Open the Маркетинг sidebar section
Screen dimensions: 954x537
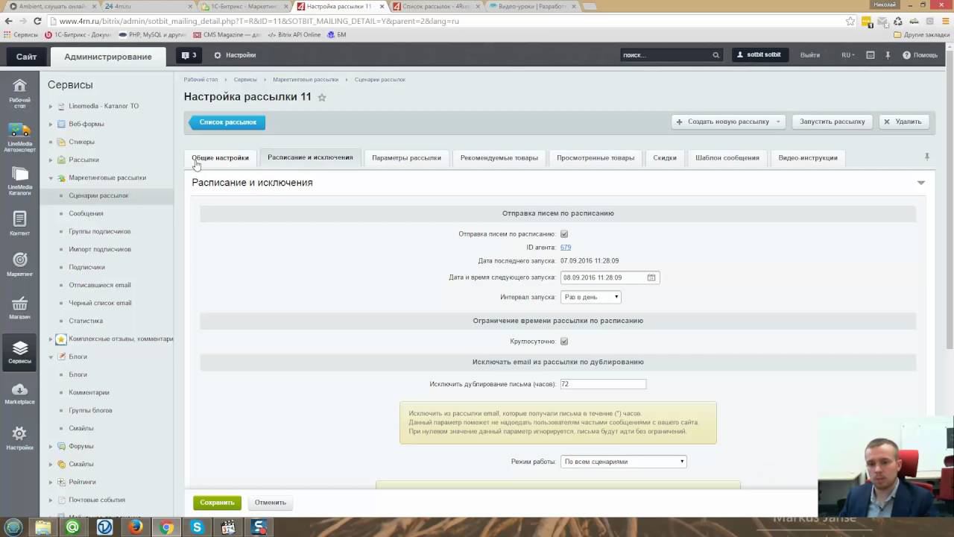[19, 264]
